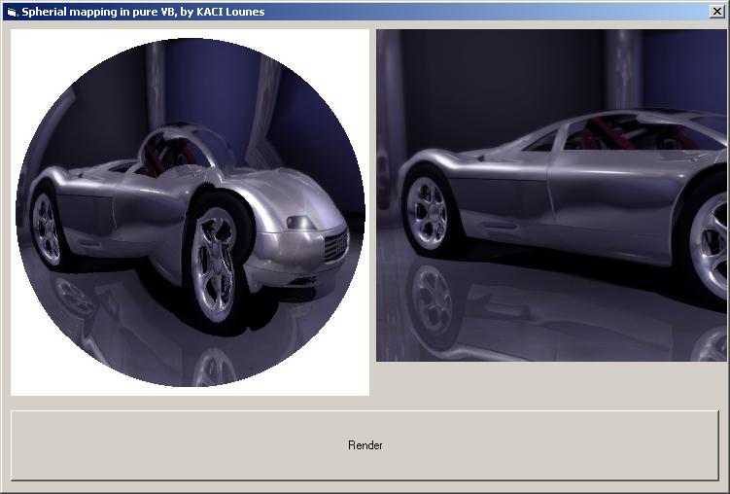Viewport: 730px width, 494px height.
Task: Click the application icon in title bar
Action: click(12, 12)
